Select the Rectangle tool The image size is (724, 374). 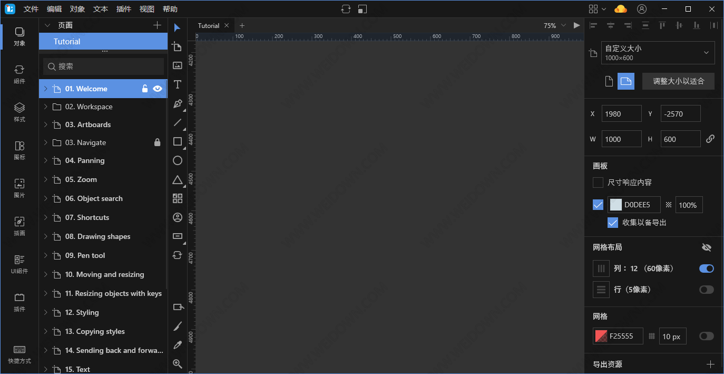pos(178,141)
